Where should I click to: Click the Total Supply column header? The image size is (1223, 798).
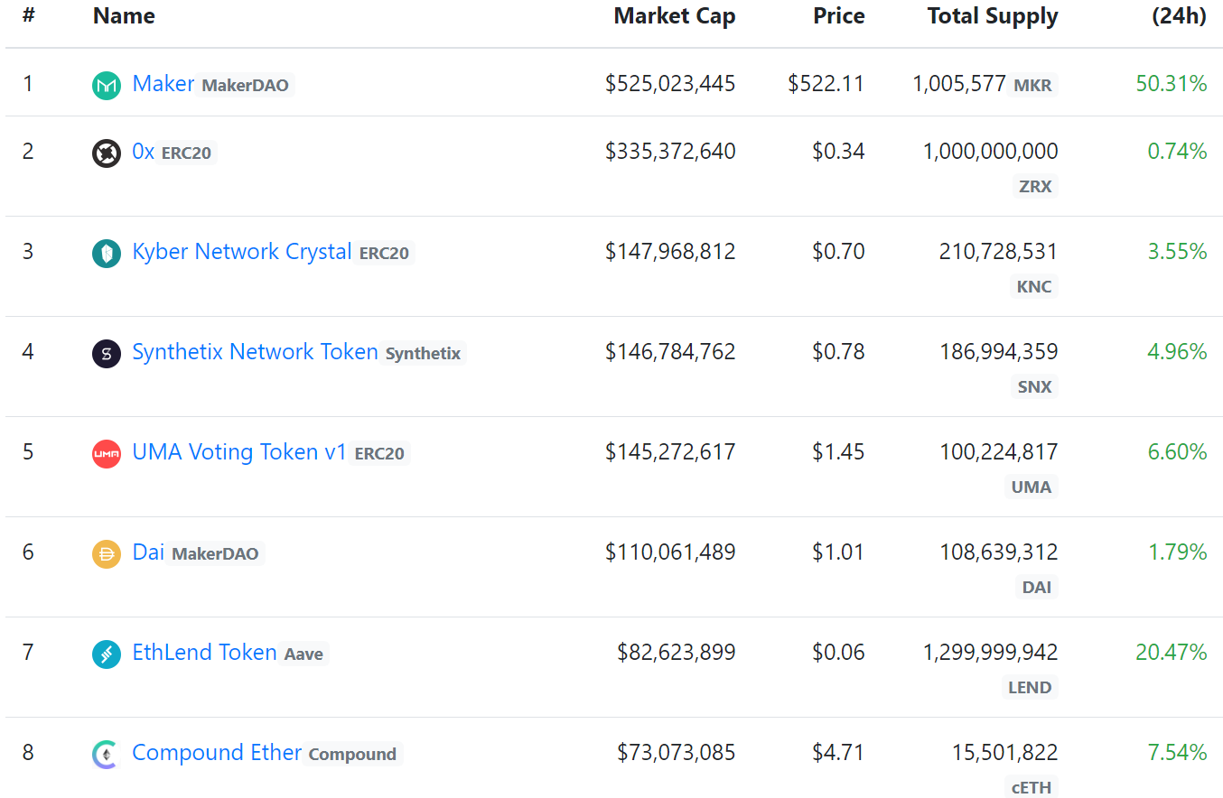[x=992, y=15]
